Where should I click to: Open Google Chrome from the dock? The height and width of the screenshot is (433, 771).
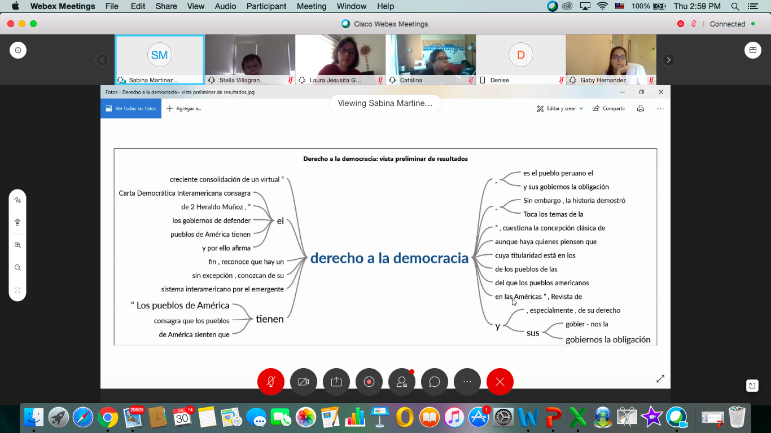point(107,418)
